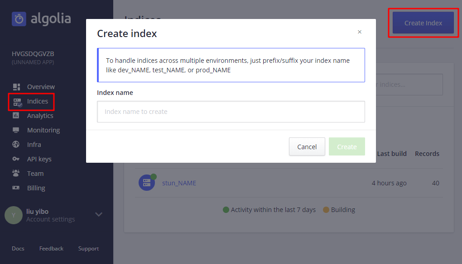Click the green Create button
Screen dimensions: 462x264
(x=347, y=146)
